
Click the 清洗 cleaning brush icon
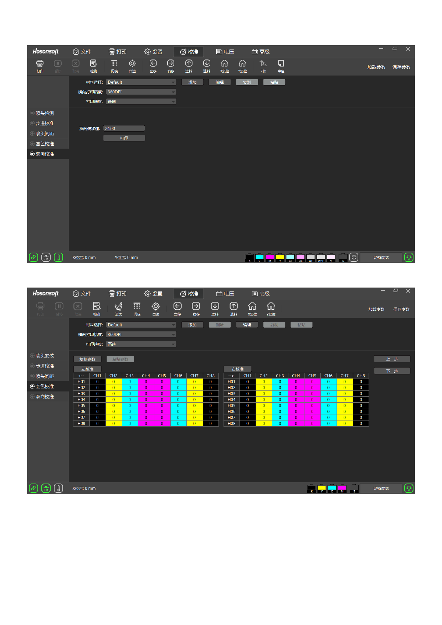click(118, 308)
